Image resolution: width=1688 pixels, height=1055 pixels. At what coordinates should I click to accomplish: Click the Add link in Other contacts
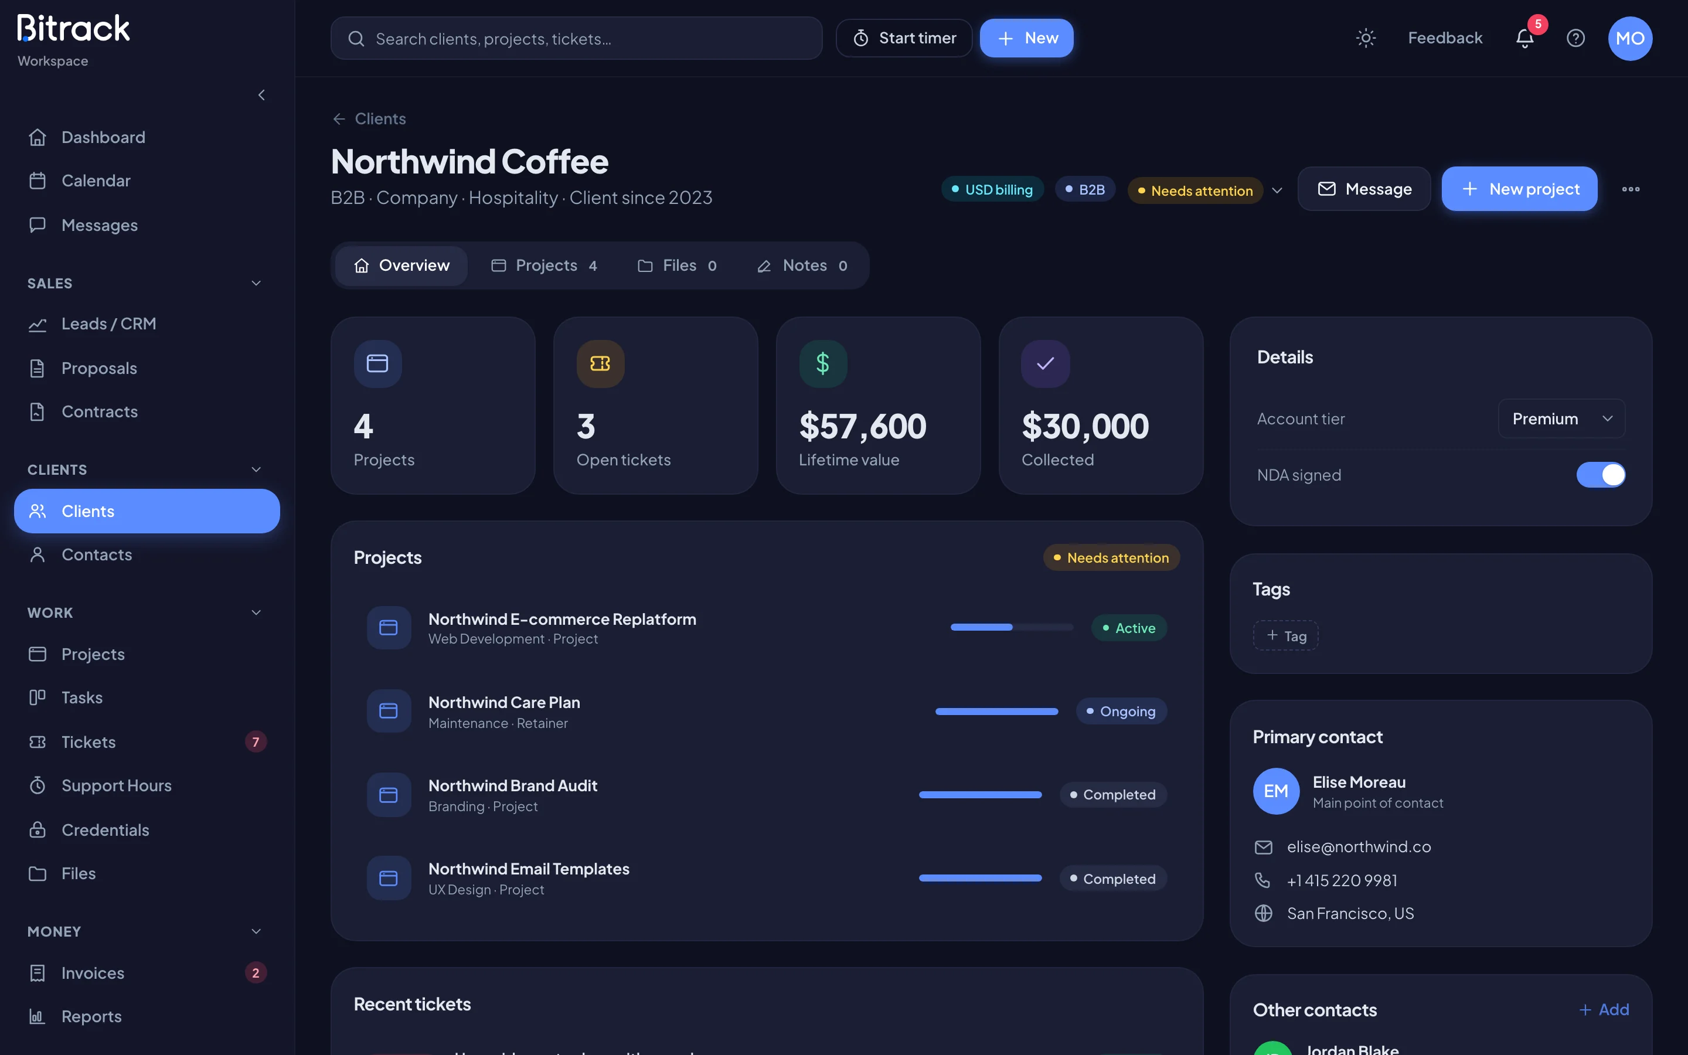pos(1604,1010)
